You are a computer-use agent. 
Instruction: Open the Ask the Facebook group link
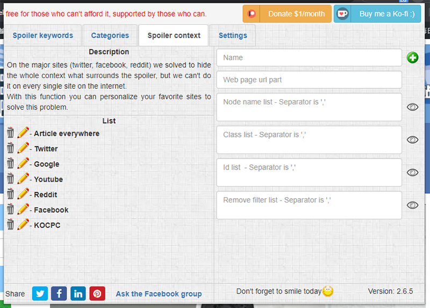[x=159, y=294]
